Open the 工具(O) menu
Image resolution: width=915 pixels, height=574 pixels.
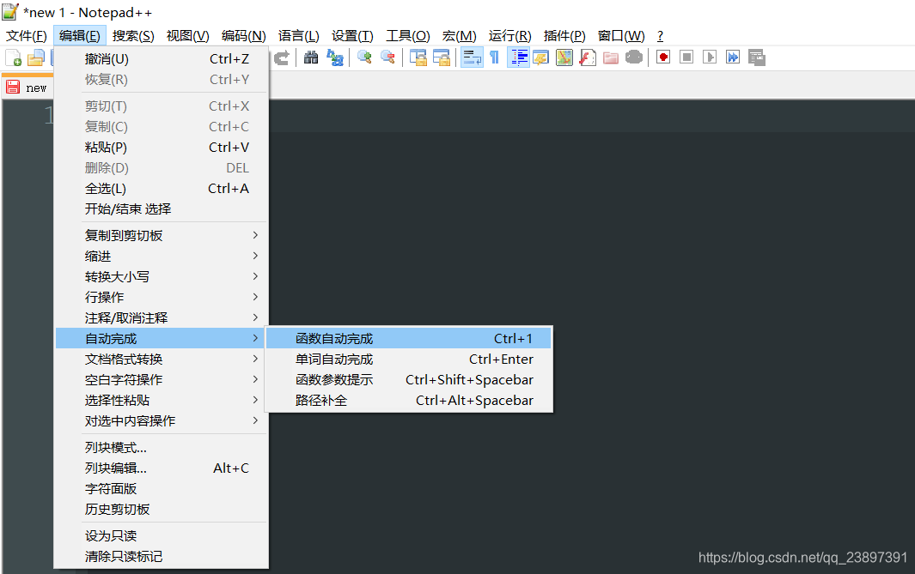[408, 36]
